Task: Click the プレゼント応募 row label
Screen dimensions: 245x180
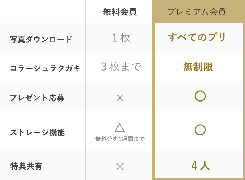Action: 37,98
